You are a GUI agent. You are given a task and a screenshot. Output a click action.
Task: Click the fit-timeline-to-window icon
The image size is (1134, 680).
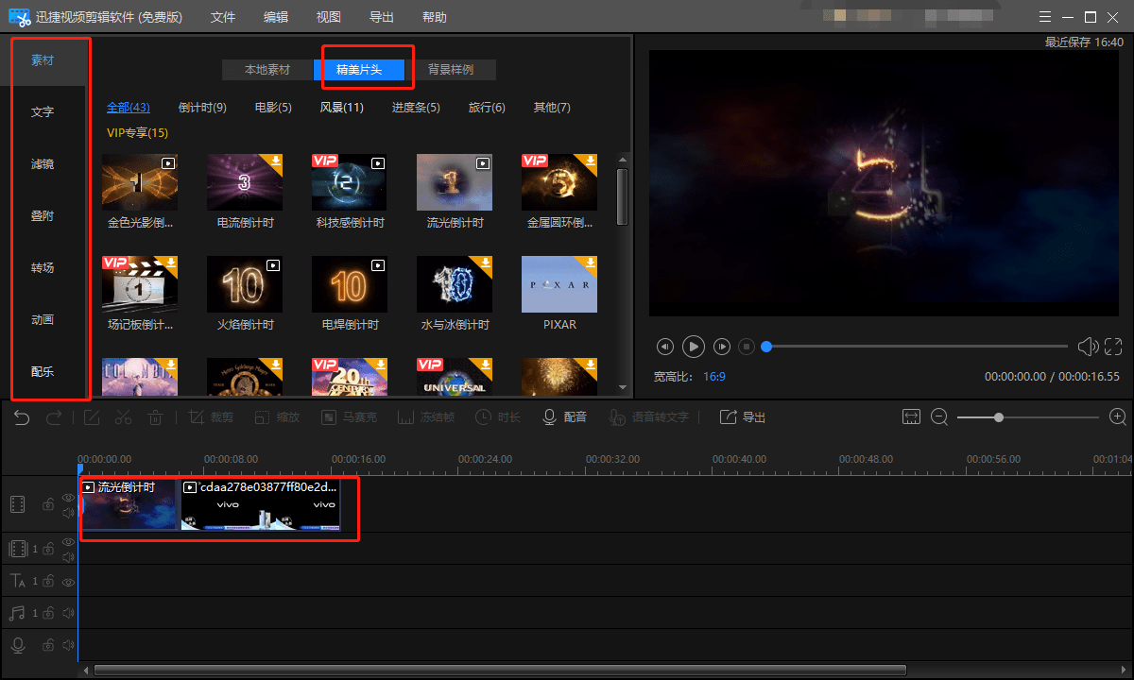pyautogui.click(x=911, y=416)
